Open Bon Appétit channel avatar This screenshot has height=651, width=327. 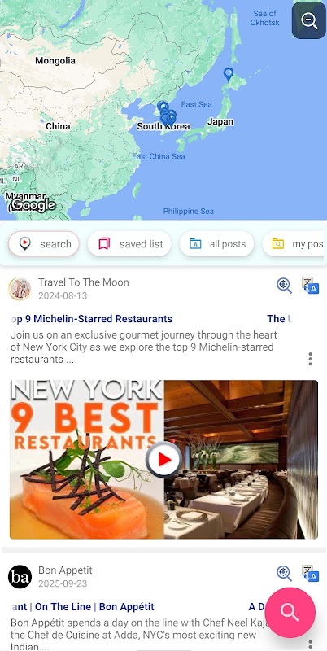coord(20,577)
